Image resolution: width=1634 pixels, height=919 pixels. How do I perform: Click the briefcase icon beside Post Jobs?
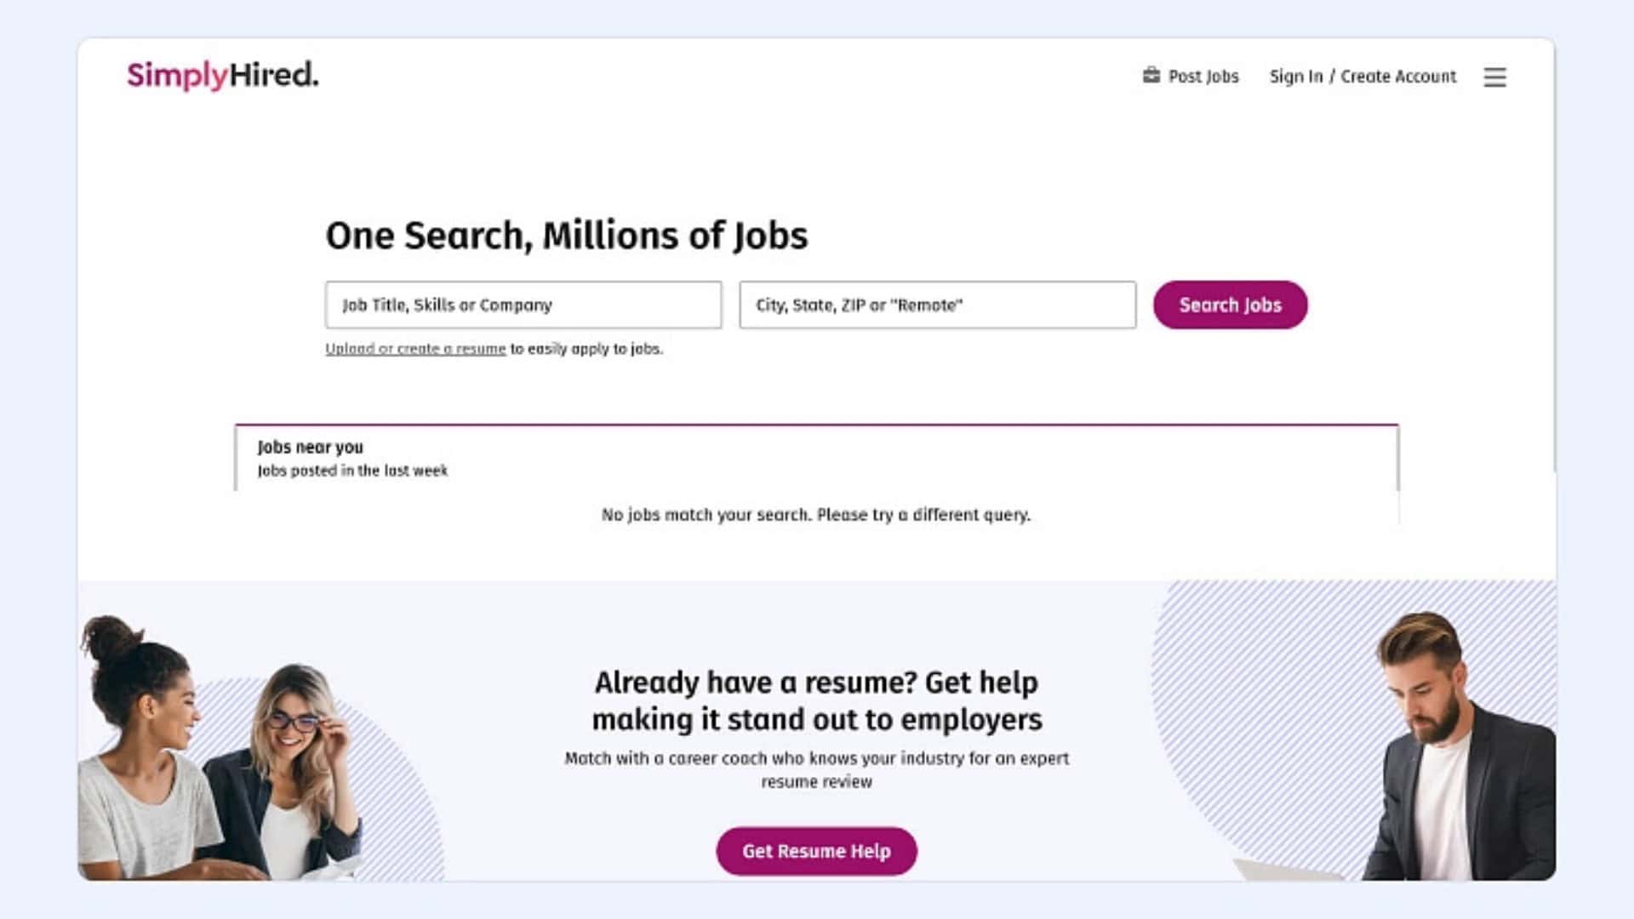pyautogui.click(x=1151, y=76)
